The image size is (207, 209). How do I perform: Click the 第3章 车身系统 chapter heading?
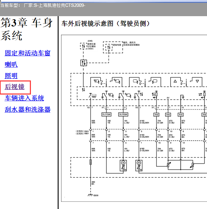(x=27, y=29)
